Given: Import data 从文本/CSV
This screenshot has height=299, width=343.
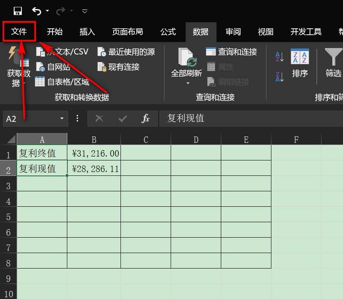Looking at the screenshot, I should pyautogui.click(x=62, y=51).
